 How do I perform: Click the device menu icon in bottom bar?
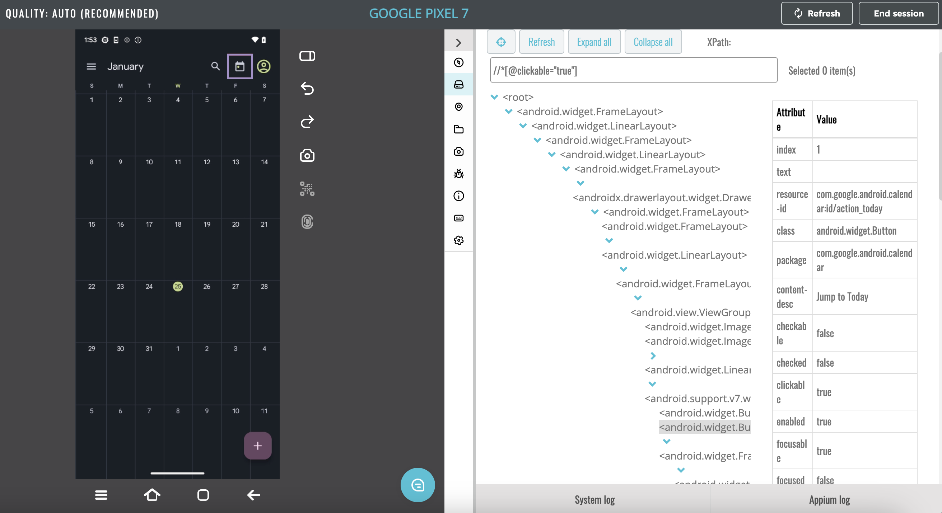coord(101,495)
